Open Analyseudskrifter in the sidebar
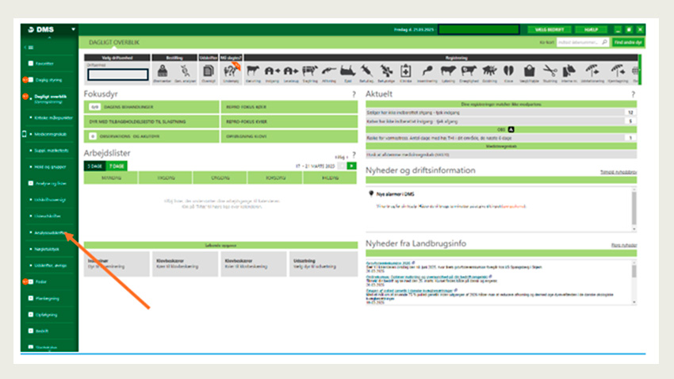Screen dimensions: 674x379 [x=49, y=235]
